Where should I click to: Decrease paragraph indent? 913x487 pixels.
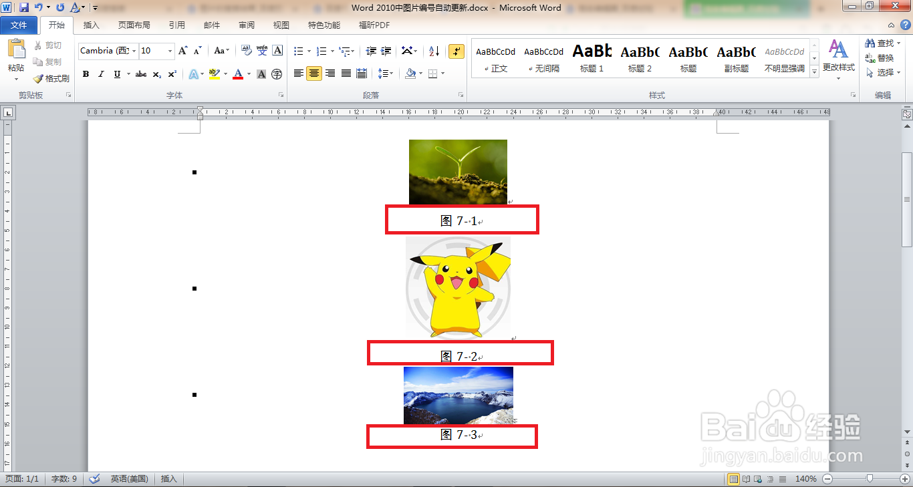click(370, 51)
